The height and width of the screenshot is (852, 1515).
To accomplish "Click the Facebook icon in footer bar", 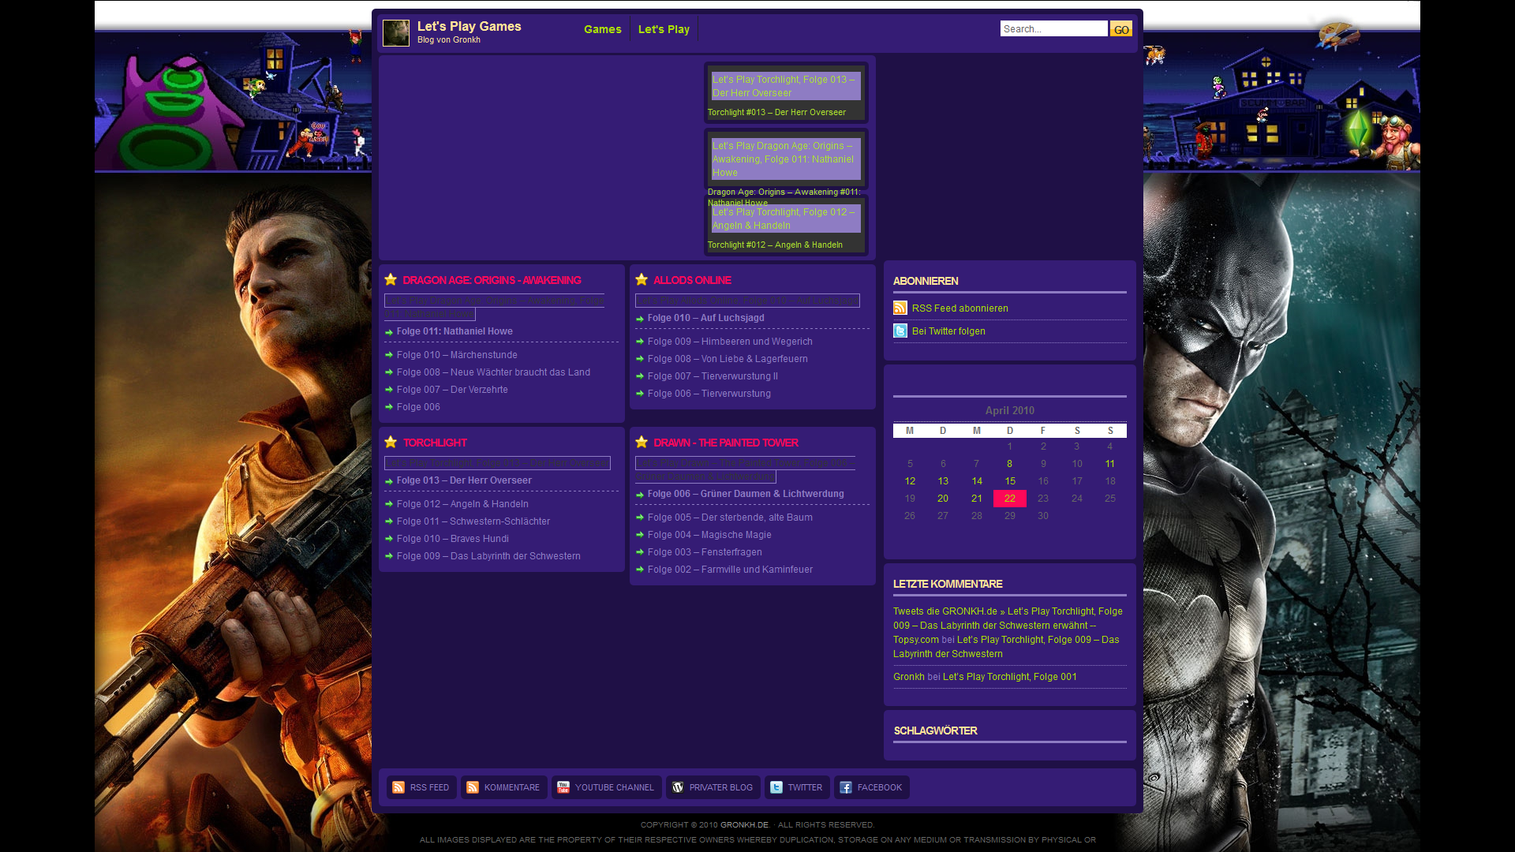I will coord(846,787).
